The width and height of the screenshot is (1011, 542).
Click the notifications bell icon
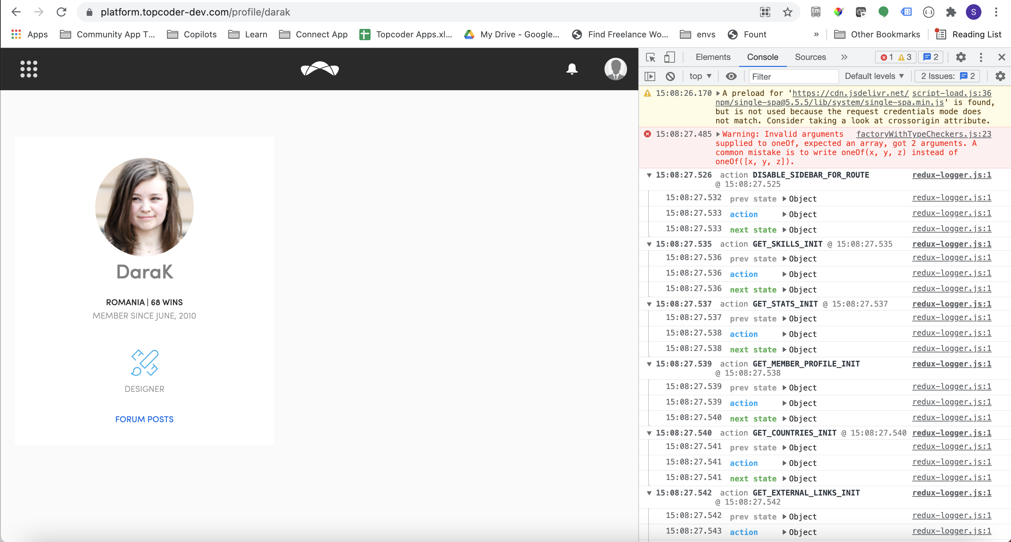pyautogui.click(x=572, y=69)
